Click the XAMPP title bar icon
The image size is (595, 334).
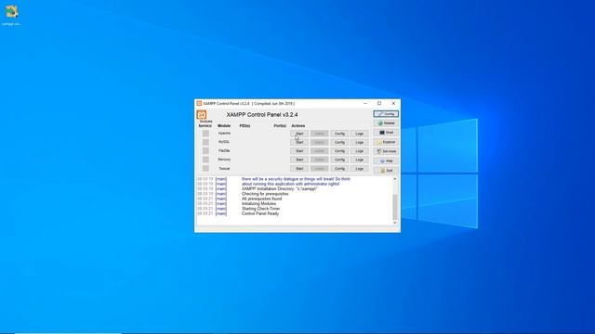click(199, 103)
